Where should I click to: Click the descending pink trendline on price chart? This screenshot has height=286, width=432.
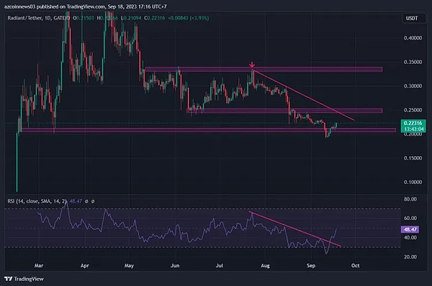tap(303, 96)
